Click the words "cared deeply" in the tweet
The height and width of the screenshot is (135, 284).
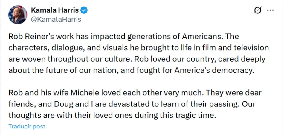click(242, 59)
